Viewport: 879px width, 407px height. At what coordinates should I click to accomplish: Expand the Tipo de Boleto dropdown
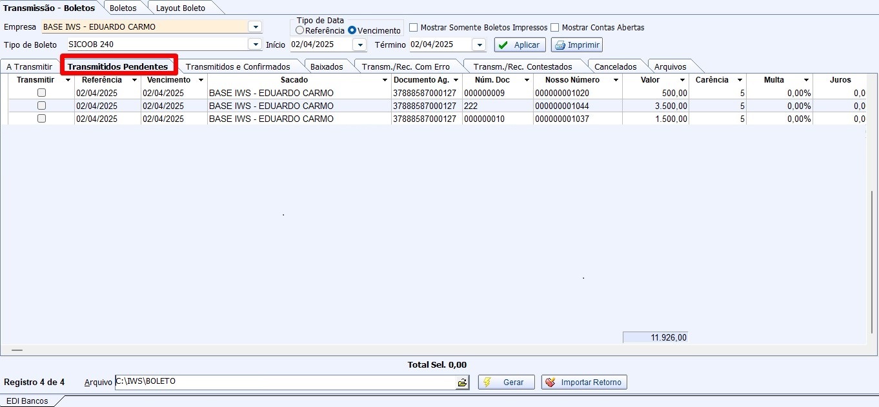[255, 45]
